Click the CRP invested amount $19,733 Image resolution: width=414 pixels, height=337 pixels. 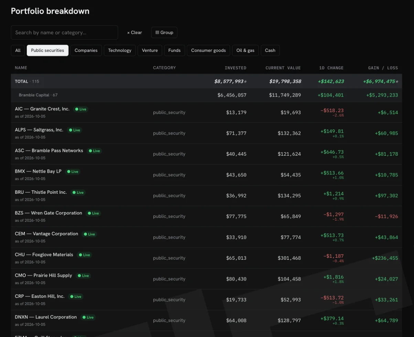[x=236, y=300]
